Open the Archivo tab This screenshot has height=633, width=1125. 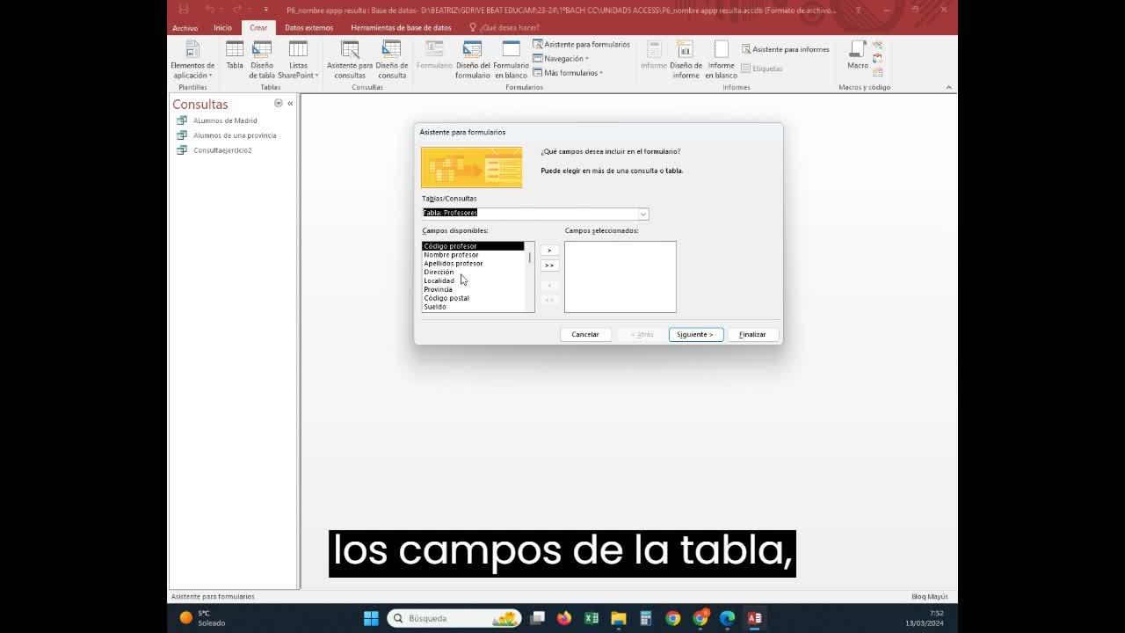[185, 28]
